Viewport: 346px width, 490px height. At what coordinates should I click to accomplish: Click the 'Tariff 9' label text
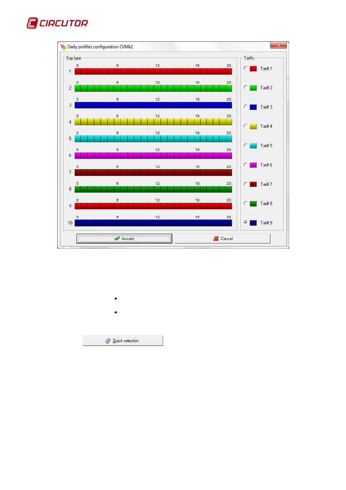point(266,223)
